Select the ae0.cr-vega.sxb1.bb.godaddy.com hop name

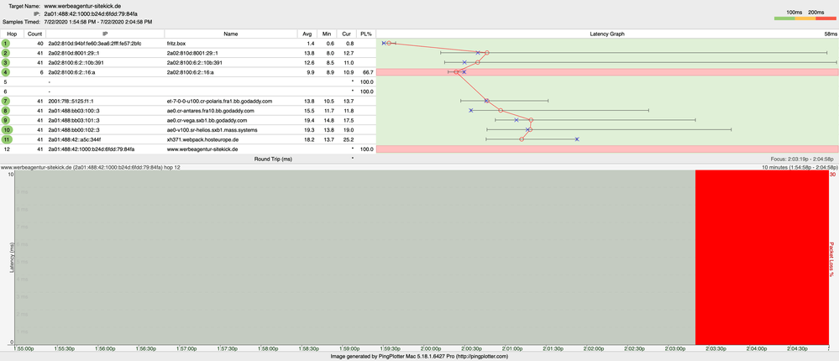(207, 120)
